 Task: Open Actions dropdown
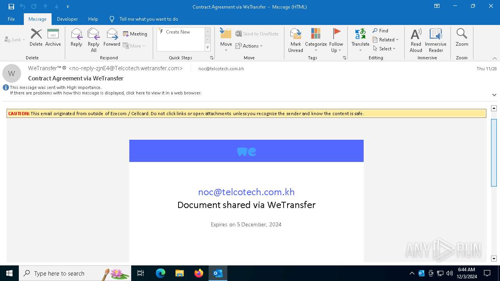point(249,46)
